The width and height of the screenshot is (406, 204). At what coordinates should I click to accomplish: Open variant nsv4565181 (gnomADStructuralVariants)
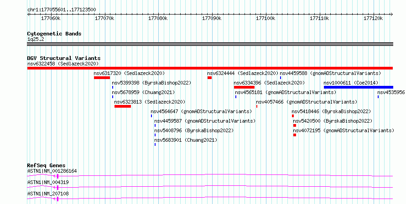[x=286, y=92]
